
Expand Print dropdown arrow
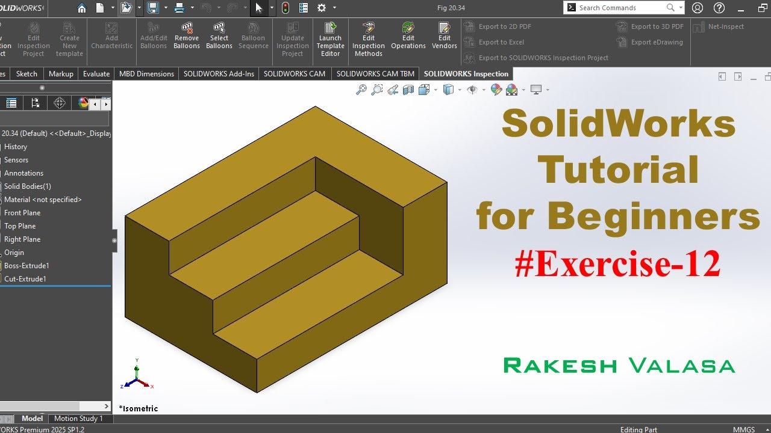click(192, 8)
